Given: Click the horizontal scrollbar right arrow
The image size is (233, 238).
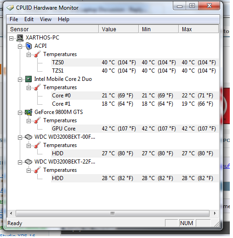Looking at the screenshot, I should coord(215,213).
